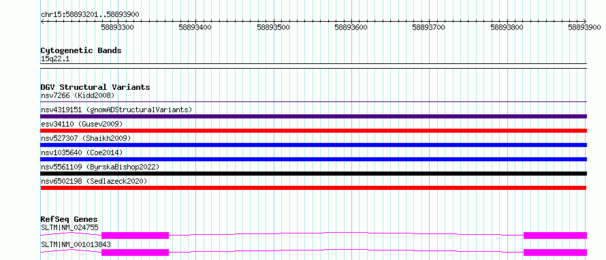Viewport: 606px width, 260px height.
Task: Click the SLTM|NM_001013843 gene label
Action: pyautogui.click(x=76, y=244)
